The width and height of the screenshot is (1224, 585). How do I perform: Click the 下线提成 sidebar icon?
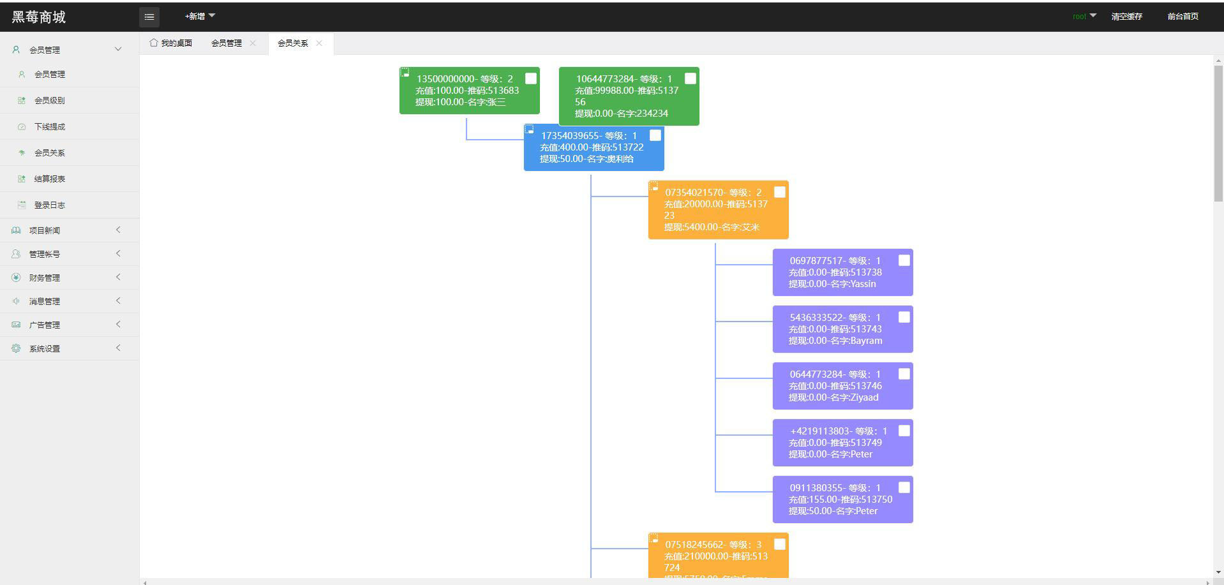[22, 127]
